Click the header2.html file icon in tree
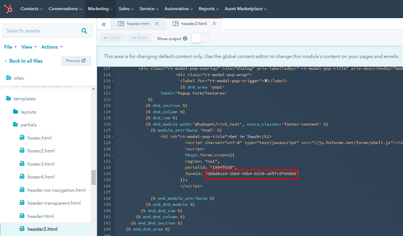The image size is (403, 236). (x=22, y=229)
